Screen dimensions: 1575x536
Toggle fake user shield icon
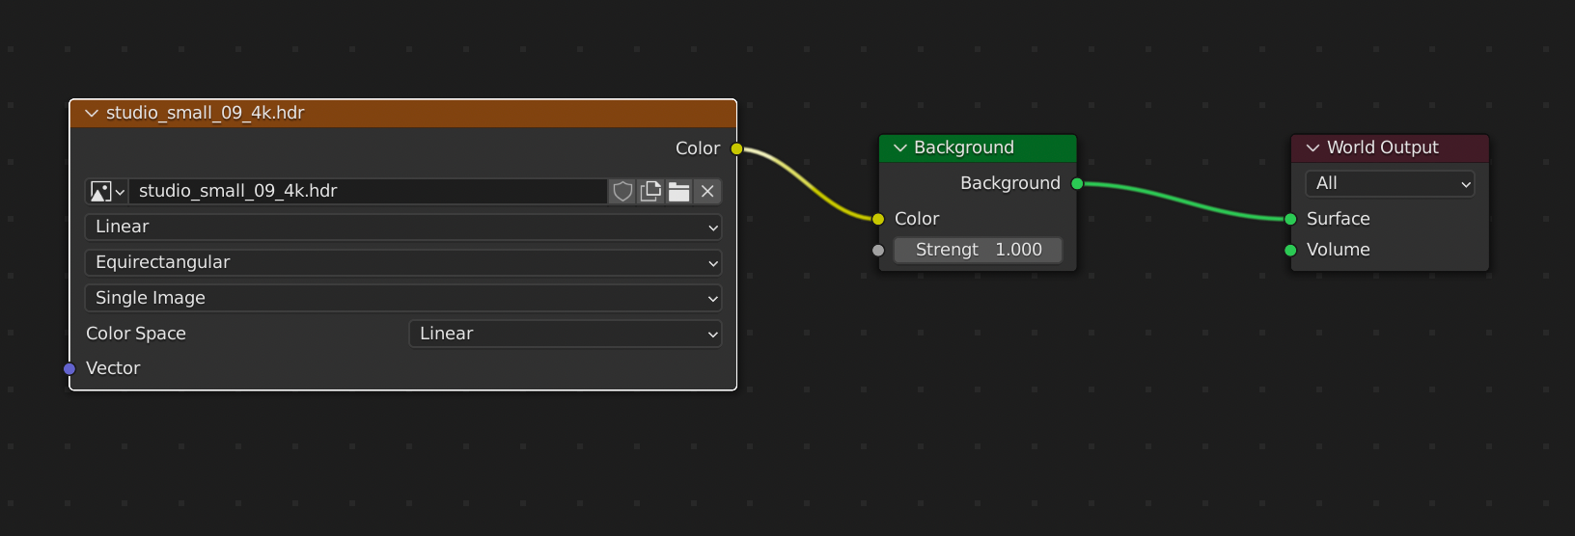point(622,191)
